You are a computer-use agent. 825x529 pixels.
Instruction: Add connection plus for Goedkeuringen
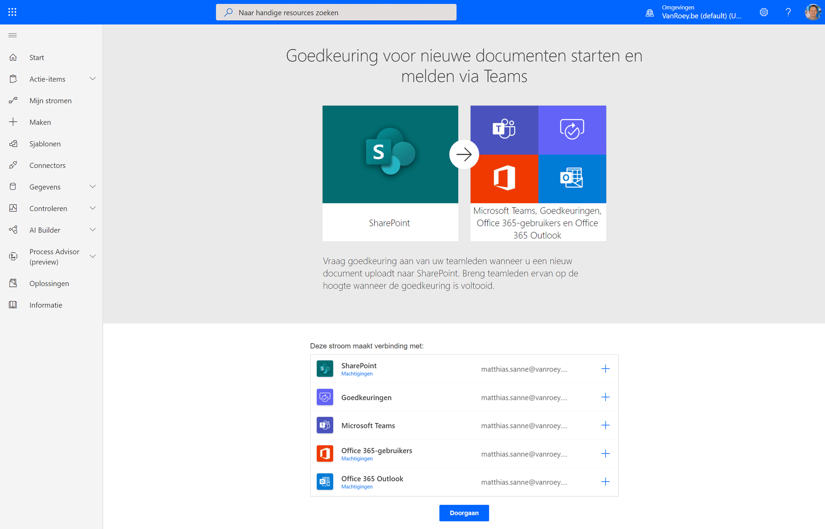tap(605, 397)
